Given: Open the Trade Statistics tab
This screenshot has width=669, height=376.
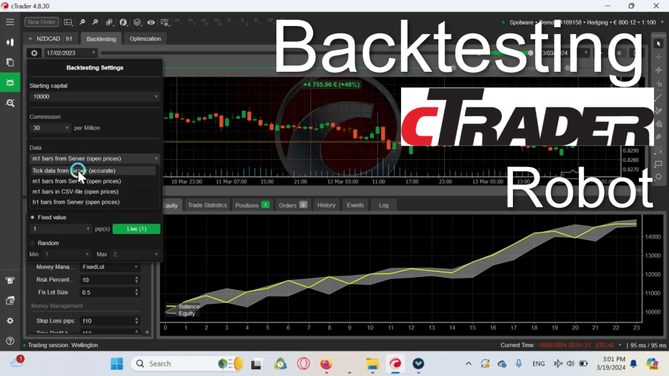Looking at the screenshot, I should coord(206,205).
